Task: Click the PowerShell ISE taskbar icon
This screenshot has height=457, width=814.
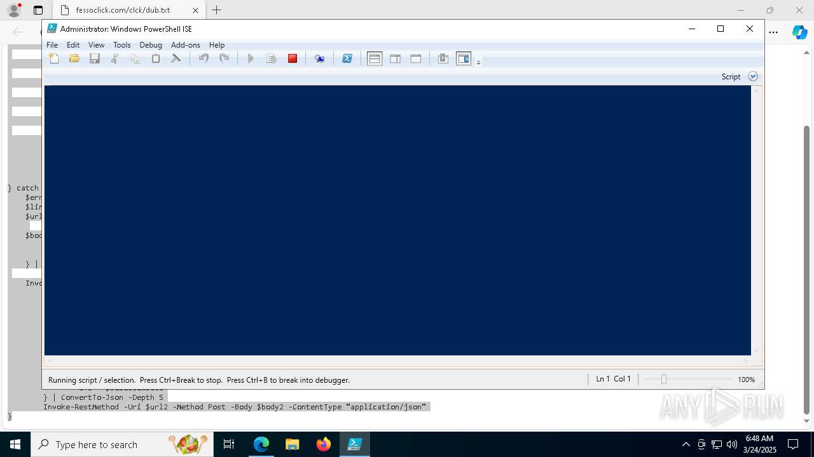Action: 355,444
